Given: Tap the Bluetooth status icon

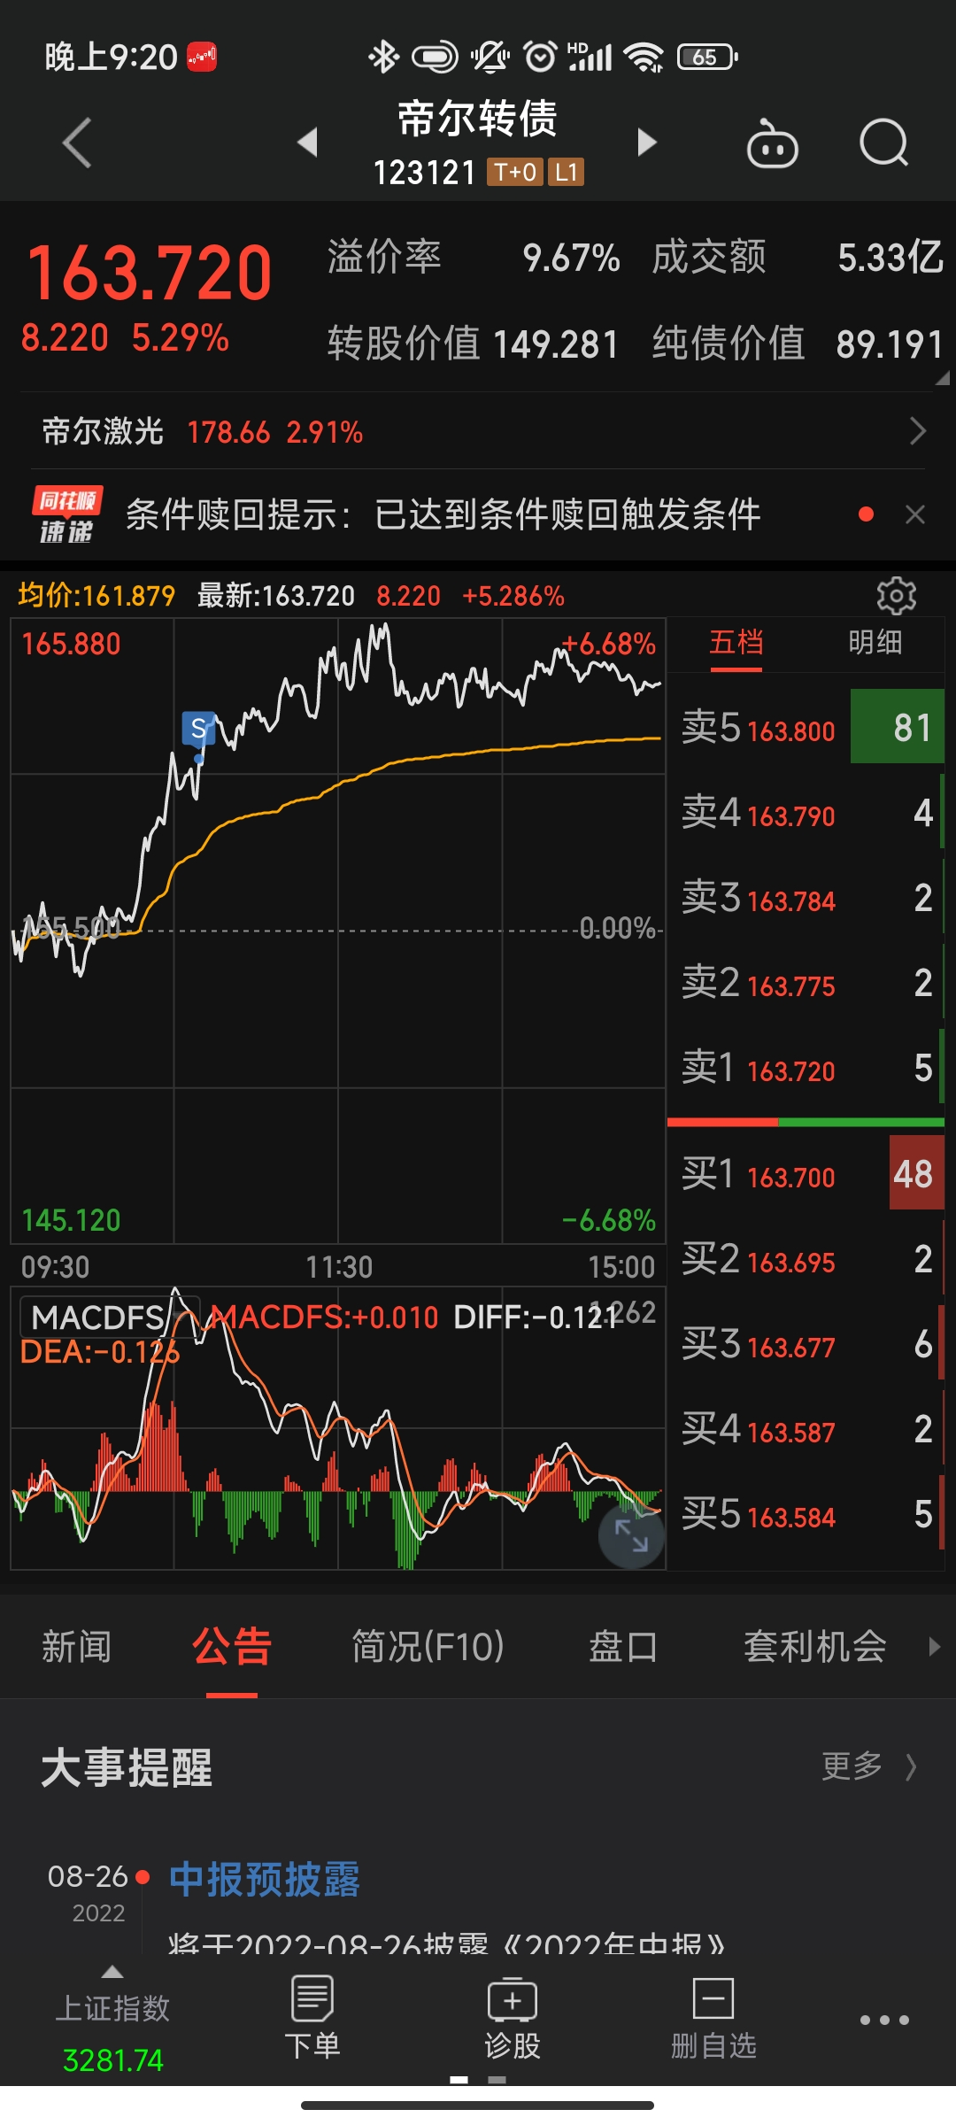Looking at the screenshot, I should (383, 57).
